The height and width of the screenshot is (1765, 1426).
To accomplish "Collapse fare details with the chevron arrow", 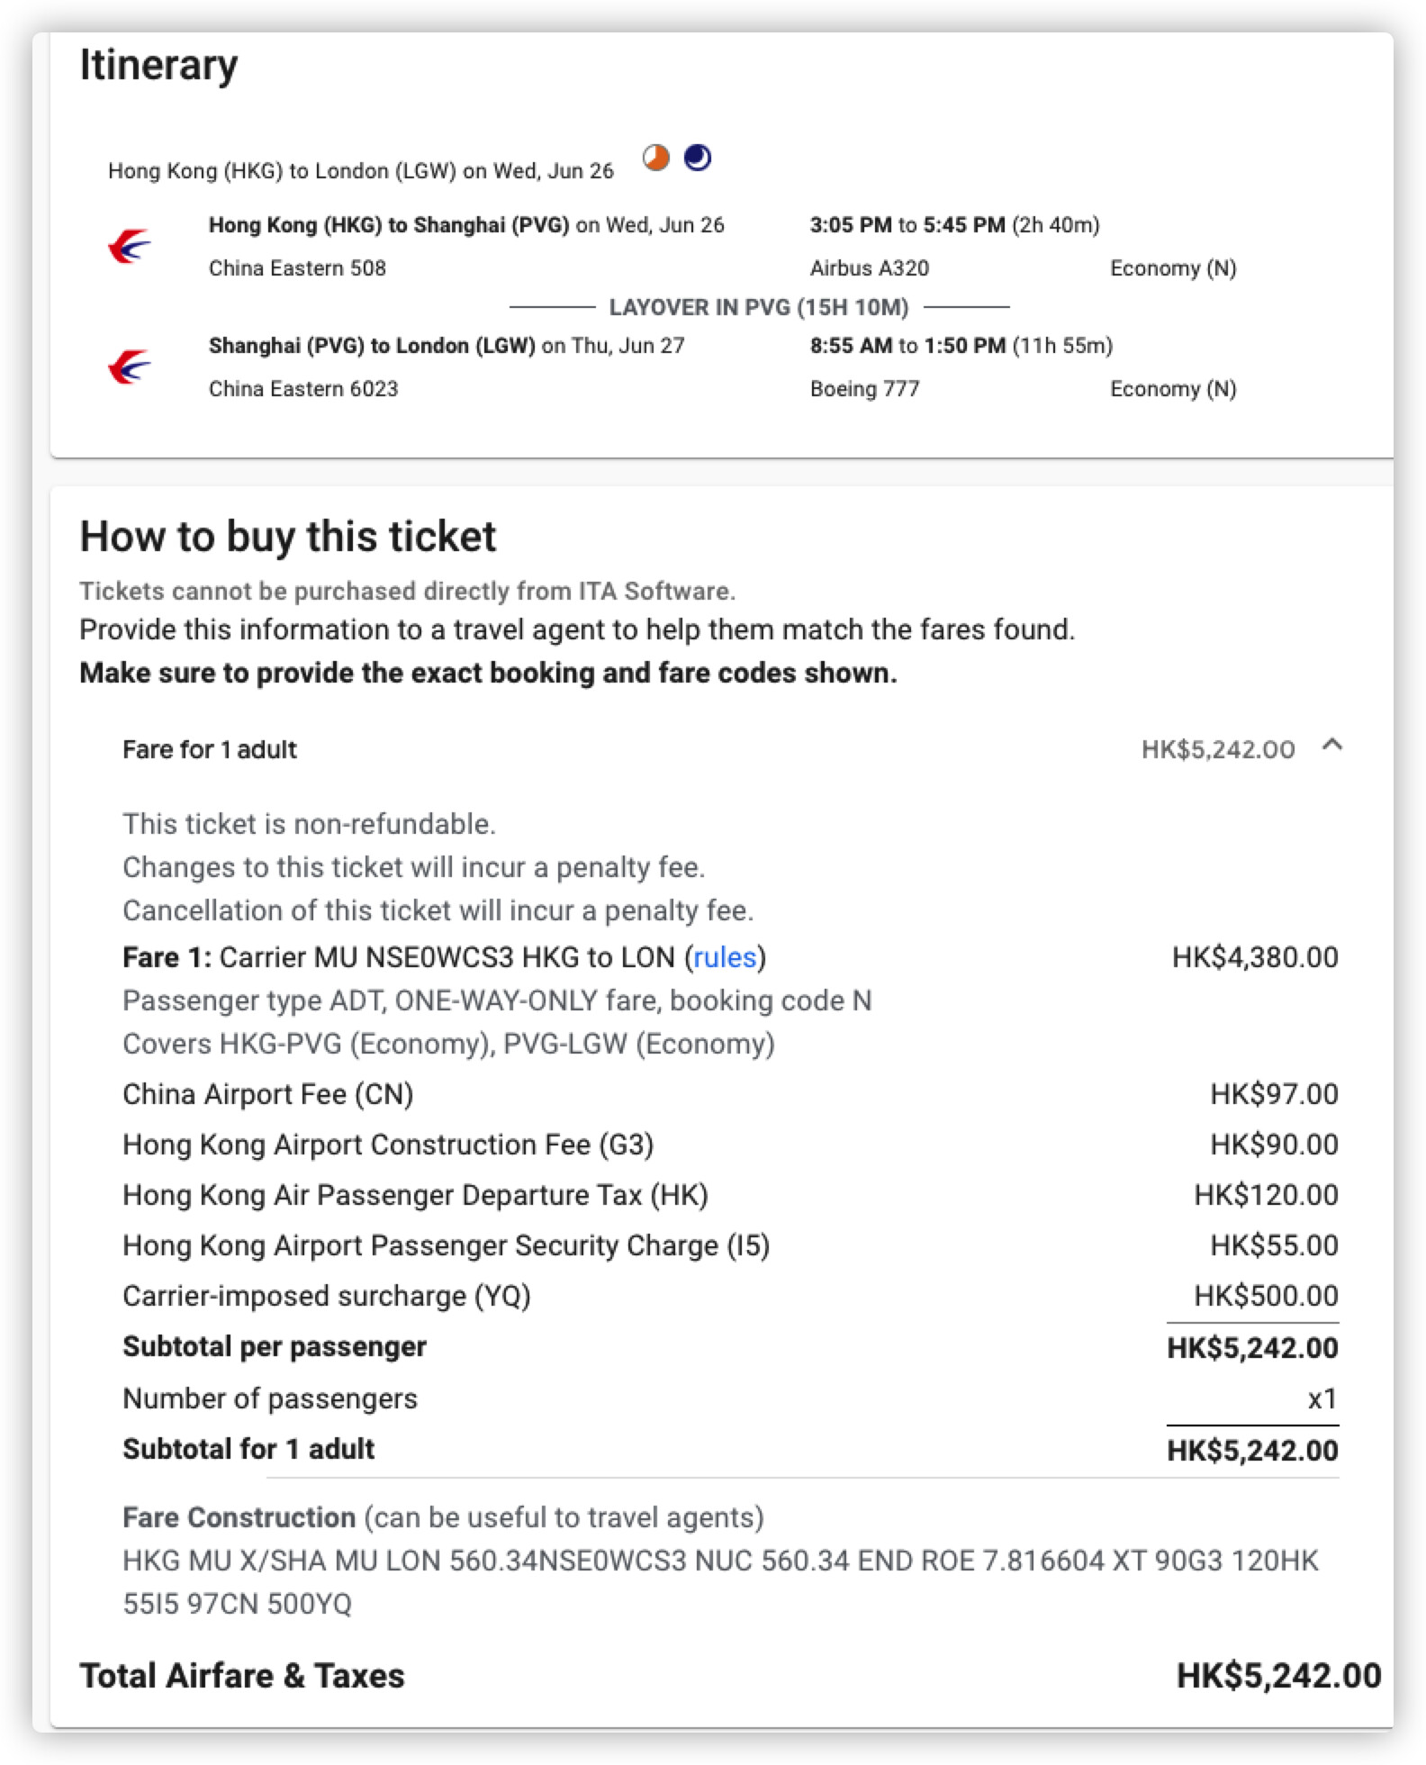I will (x=1332, y=746).
